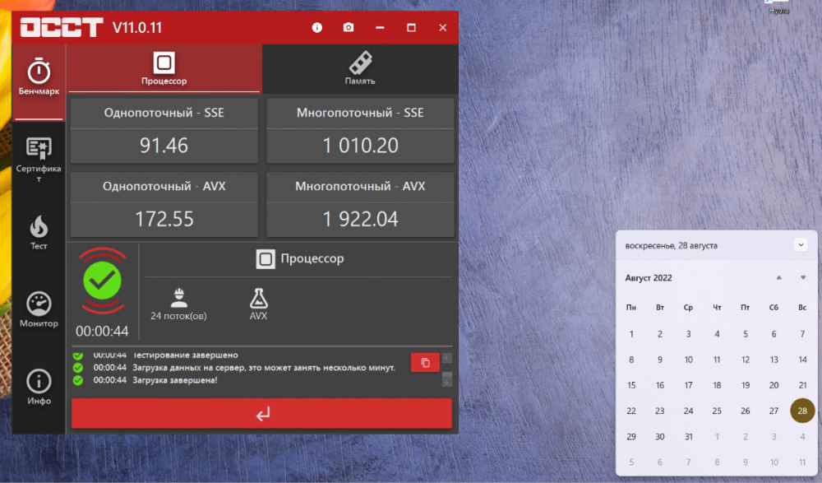Viewport: 822px width, 483px height.
Task: Click the OCCT logo in title bar
Action: click(x=62, y=27)
